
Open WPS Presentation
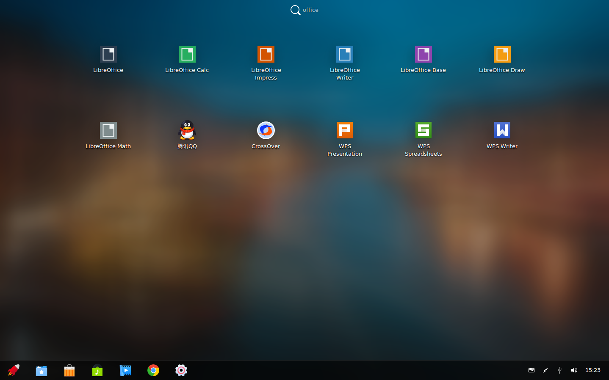point(345,130)
